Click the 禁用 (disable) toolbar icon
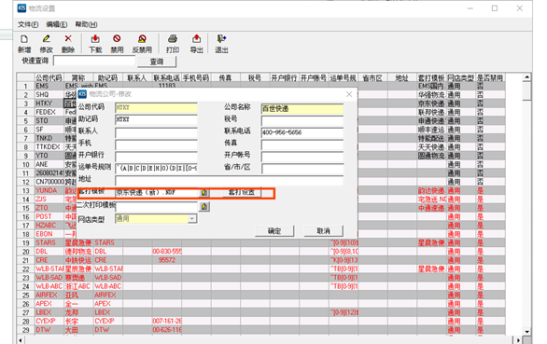The image size is (547, 344). 117,39
